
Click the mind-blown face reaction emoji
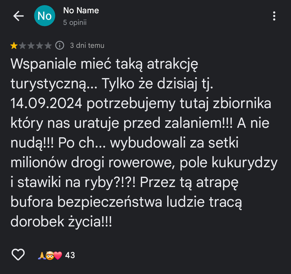(x=49, y=255)
